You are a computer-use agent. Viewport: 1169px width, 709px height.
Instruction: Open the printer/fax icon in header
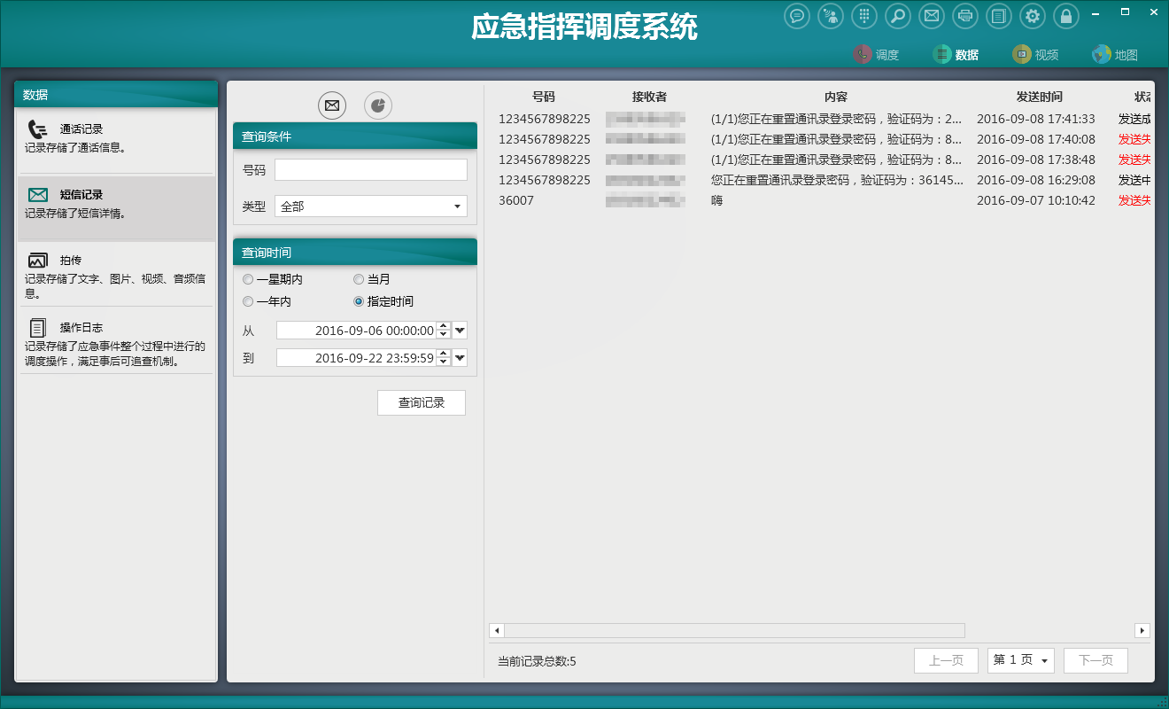click(x=965, y=16)
